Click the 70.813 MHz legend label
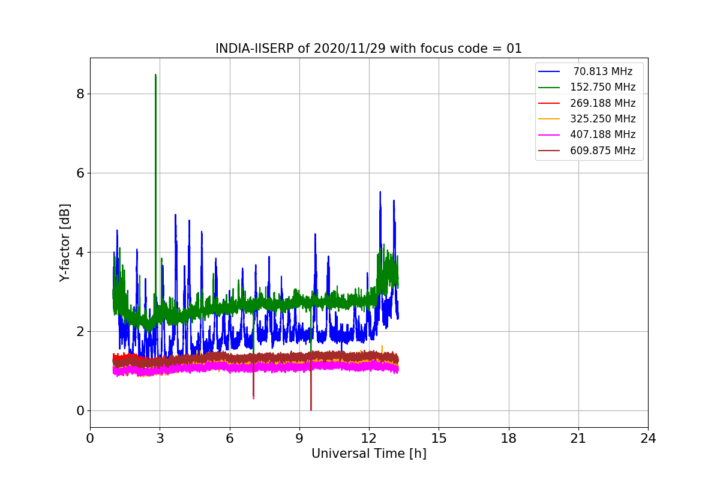Image resolution: width=720 pixels, height=480 pixels. point(603,71)
